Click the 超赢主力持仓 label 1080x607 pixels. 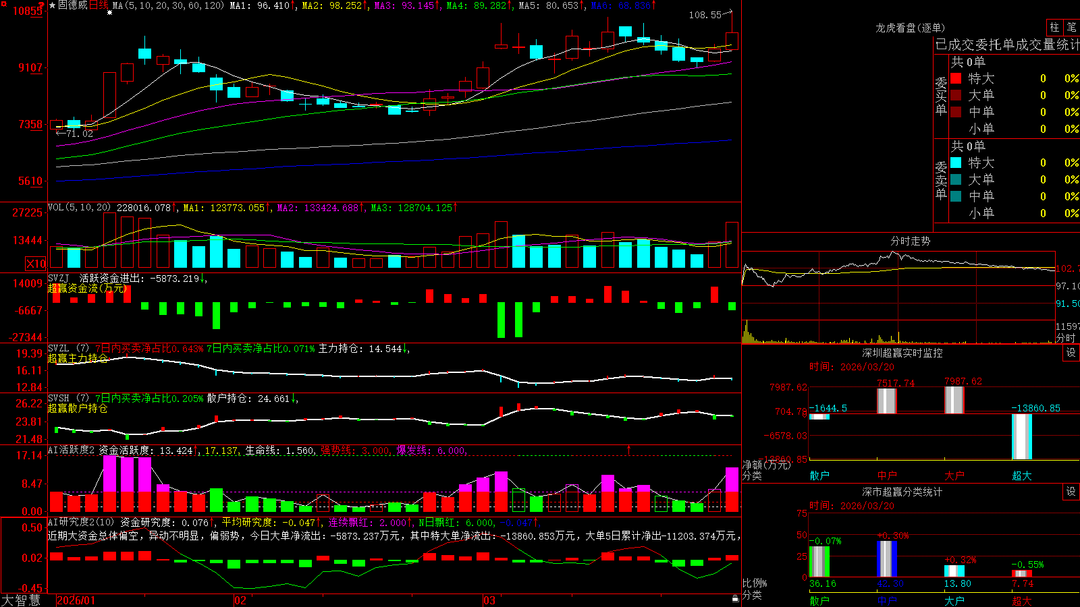coord(78,358)
